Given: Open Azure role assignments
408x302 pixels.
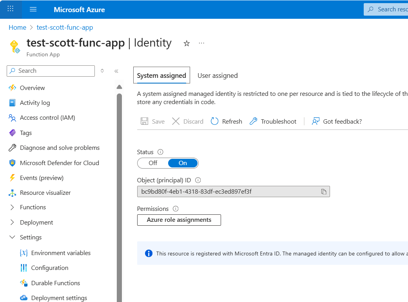Looking at the screenshot, I should (x=179, y=220).
